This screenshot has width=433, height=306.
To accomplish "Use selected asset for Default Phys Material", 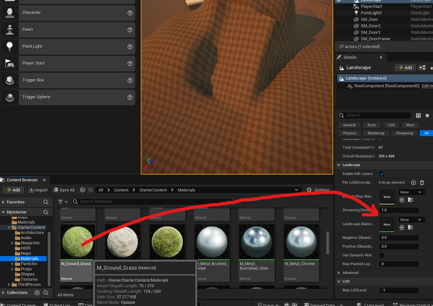I will (x=402, y=200).
